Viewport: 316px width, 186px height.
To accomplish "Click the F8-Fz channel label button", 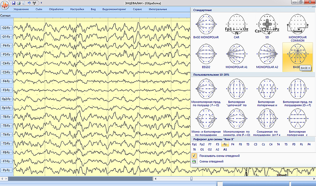I will [6, 152].
